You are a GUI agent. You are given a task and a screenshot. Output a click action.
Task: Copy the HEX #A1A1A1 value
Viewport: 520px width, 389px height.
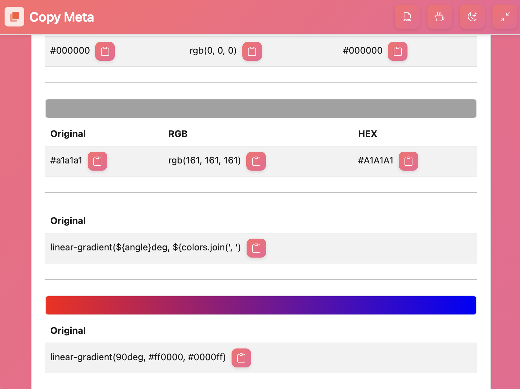click(408, 161)
